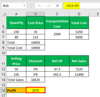The width and height of the screenshot is (100, 97).
Task: Select column B header
Action: click(x=35, y=14)
